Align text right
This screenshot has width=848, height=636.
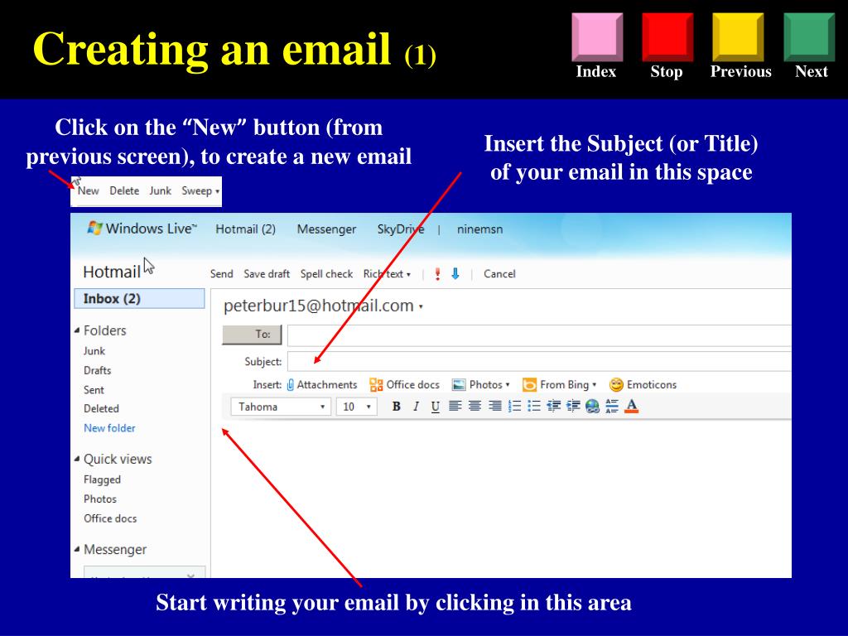[x=494, y=406]
